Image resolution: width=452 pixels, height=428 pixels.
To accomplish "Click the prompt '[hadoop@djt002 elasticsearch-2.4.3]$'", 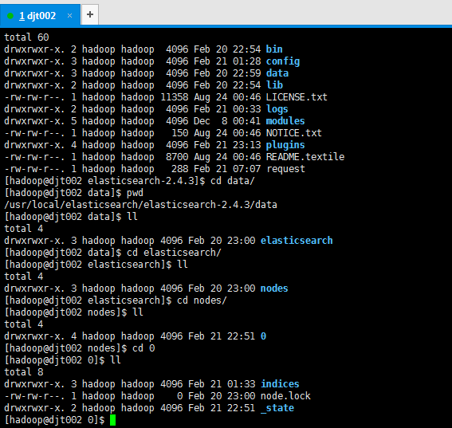I will coord(104,181).
